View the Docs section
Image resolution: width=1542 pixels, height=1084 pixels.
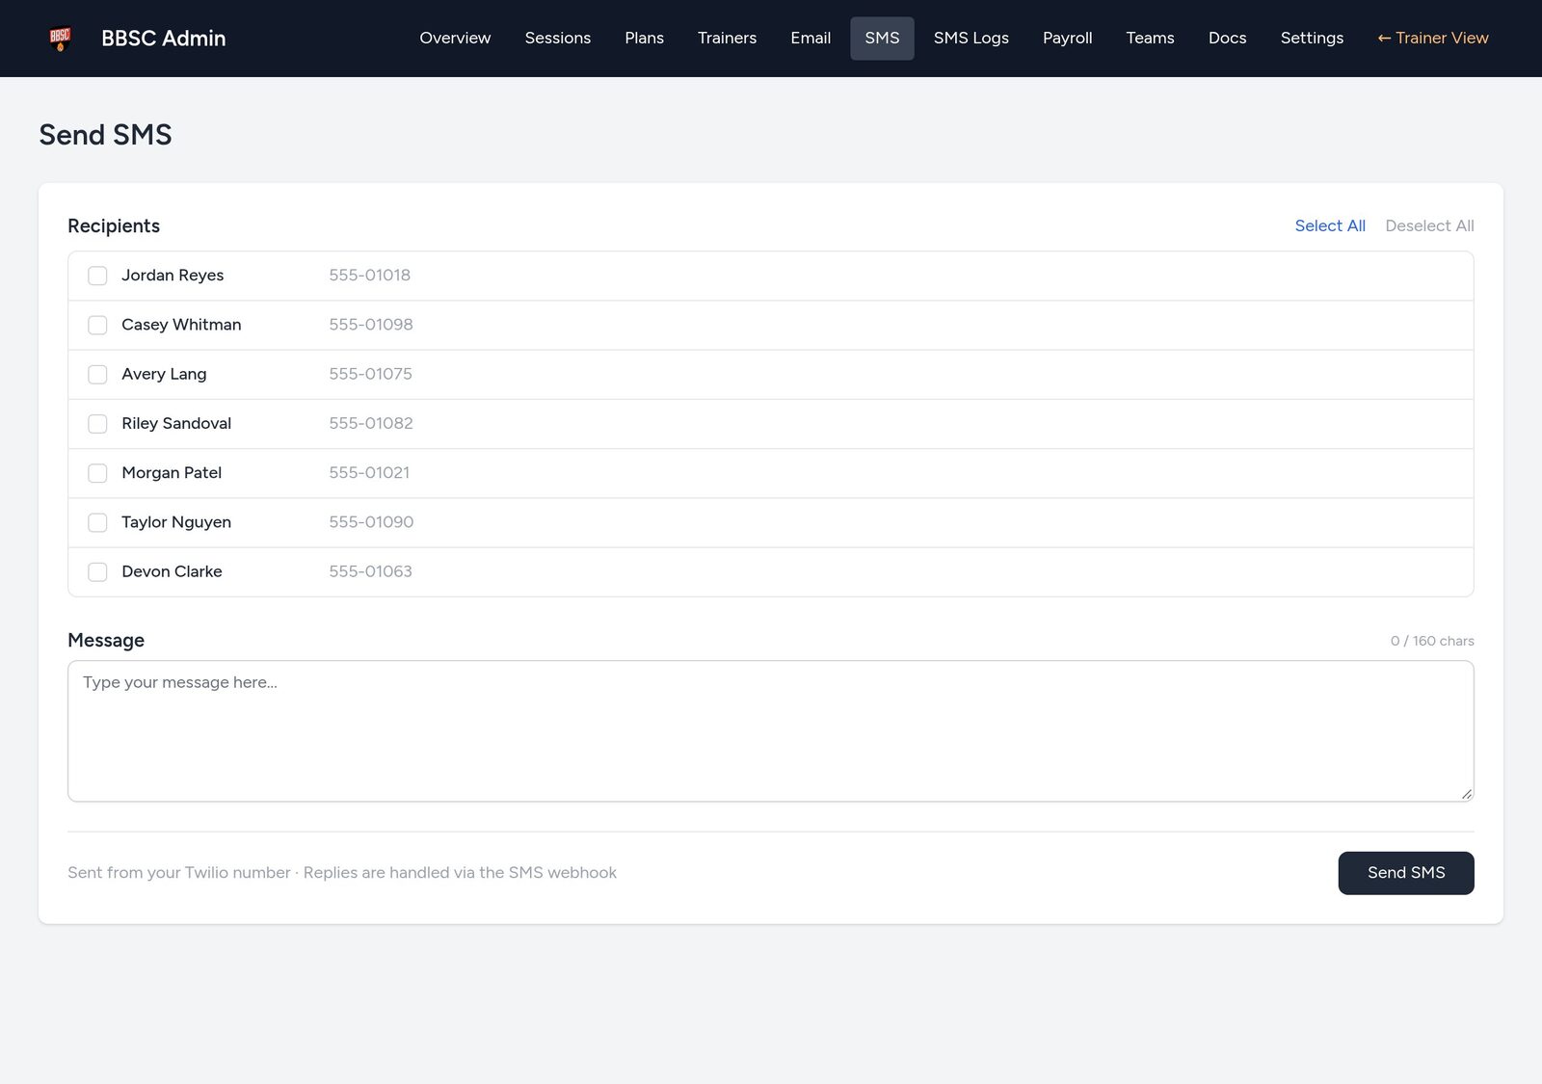1227,39
